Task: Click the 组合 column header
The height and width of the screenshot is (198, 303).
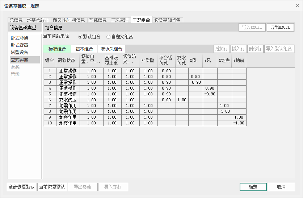Action: (x=50, y=61)
